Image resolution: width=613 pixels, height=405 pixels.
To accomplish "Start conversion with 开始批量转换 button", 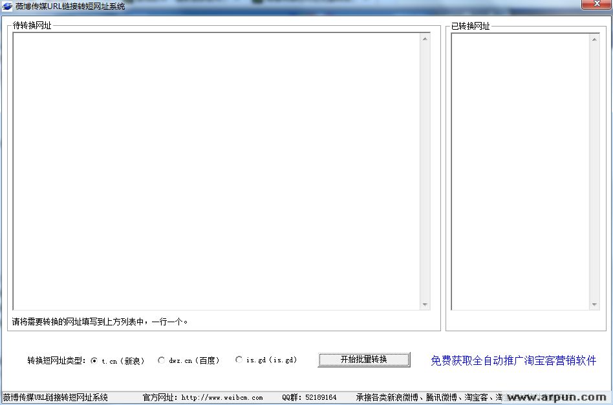I will [x=364, y=360].
